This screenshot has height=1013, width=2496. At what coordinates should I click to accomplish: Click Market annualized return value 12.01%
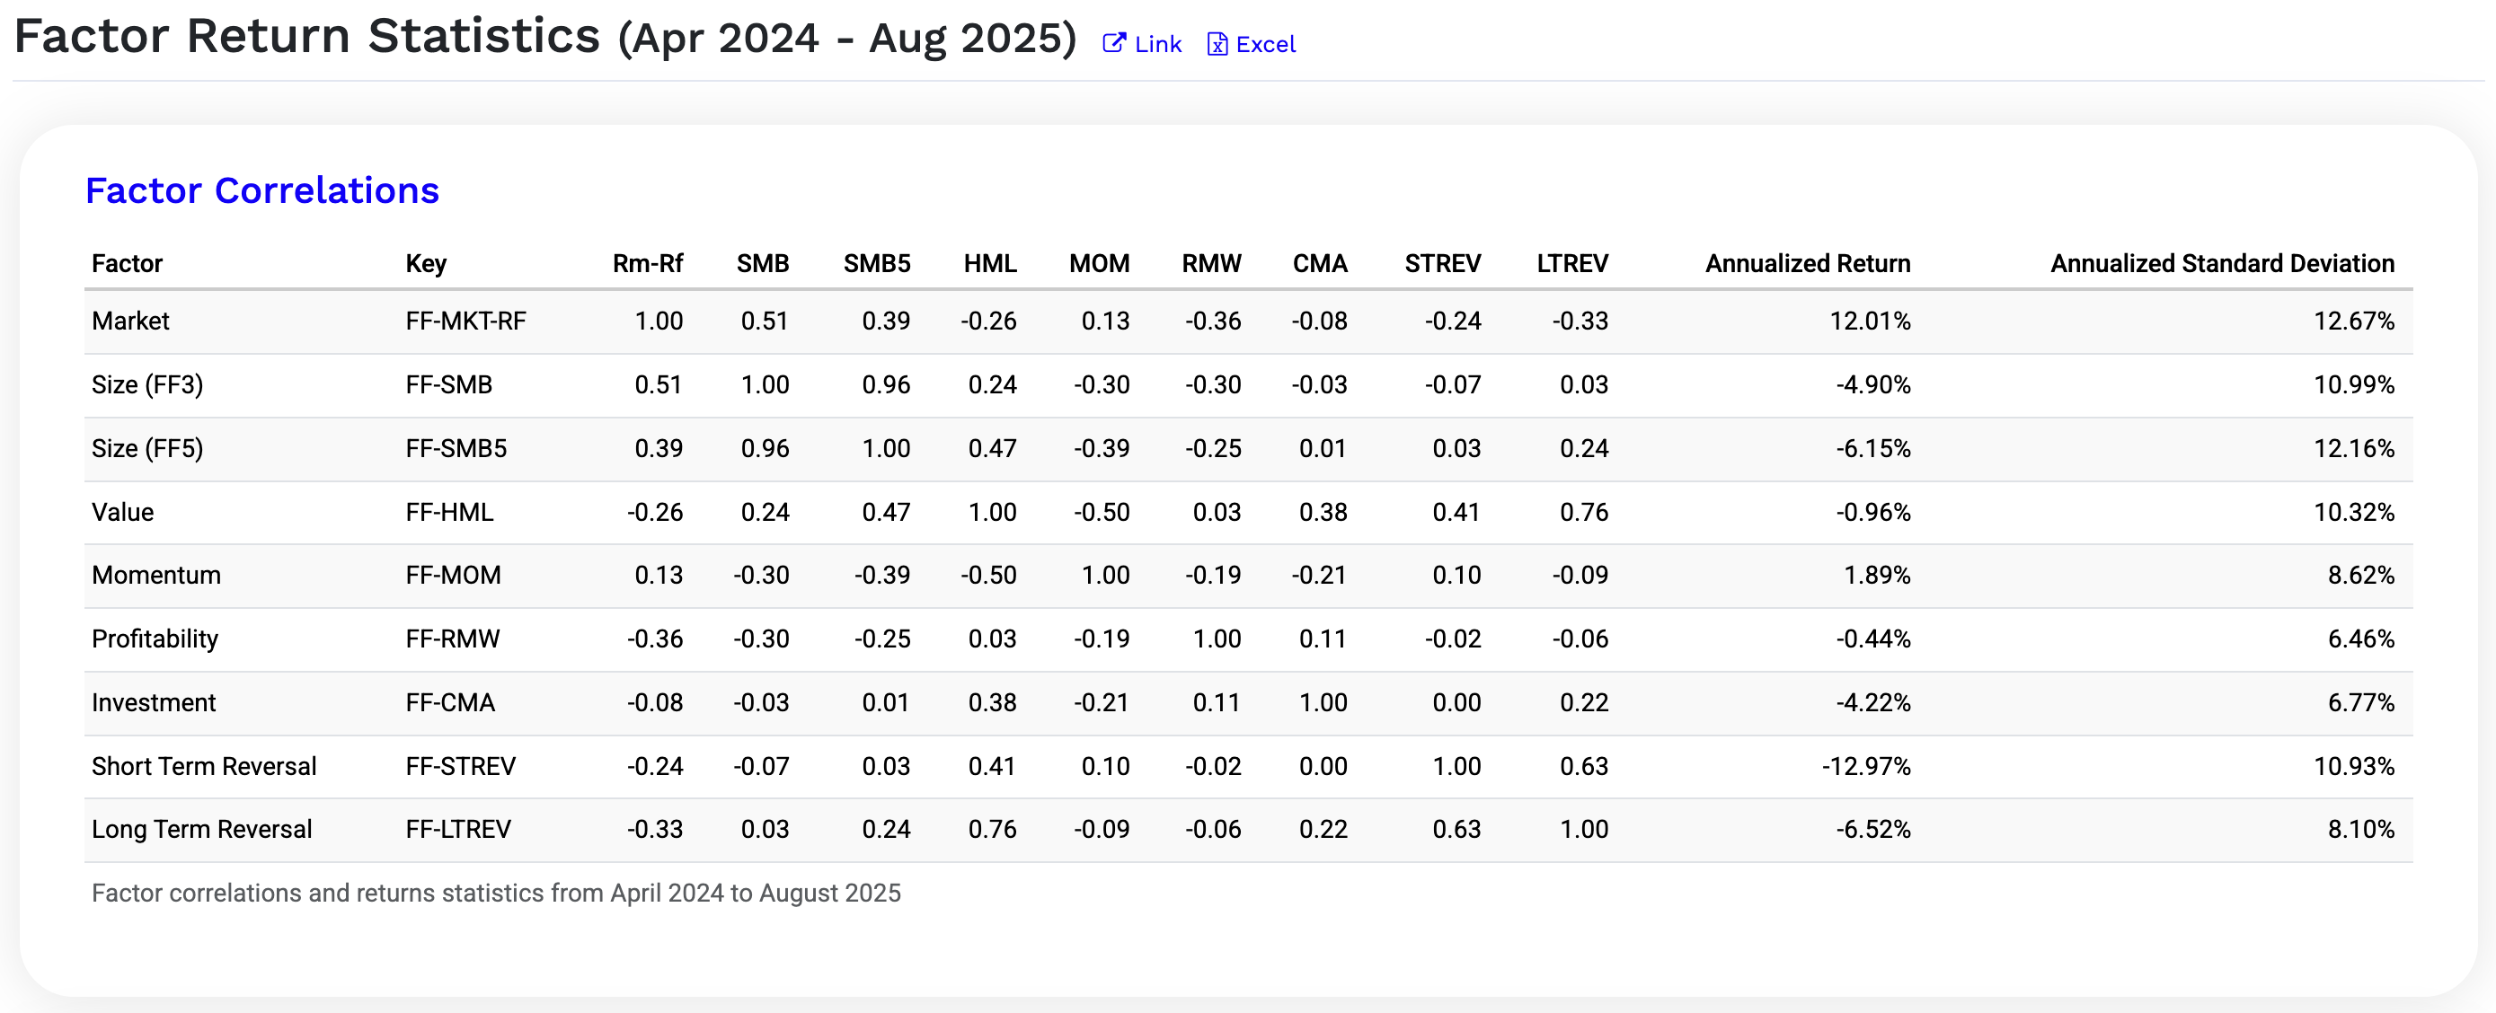(1869, 322)
